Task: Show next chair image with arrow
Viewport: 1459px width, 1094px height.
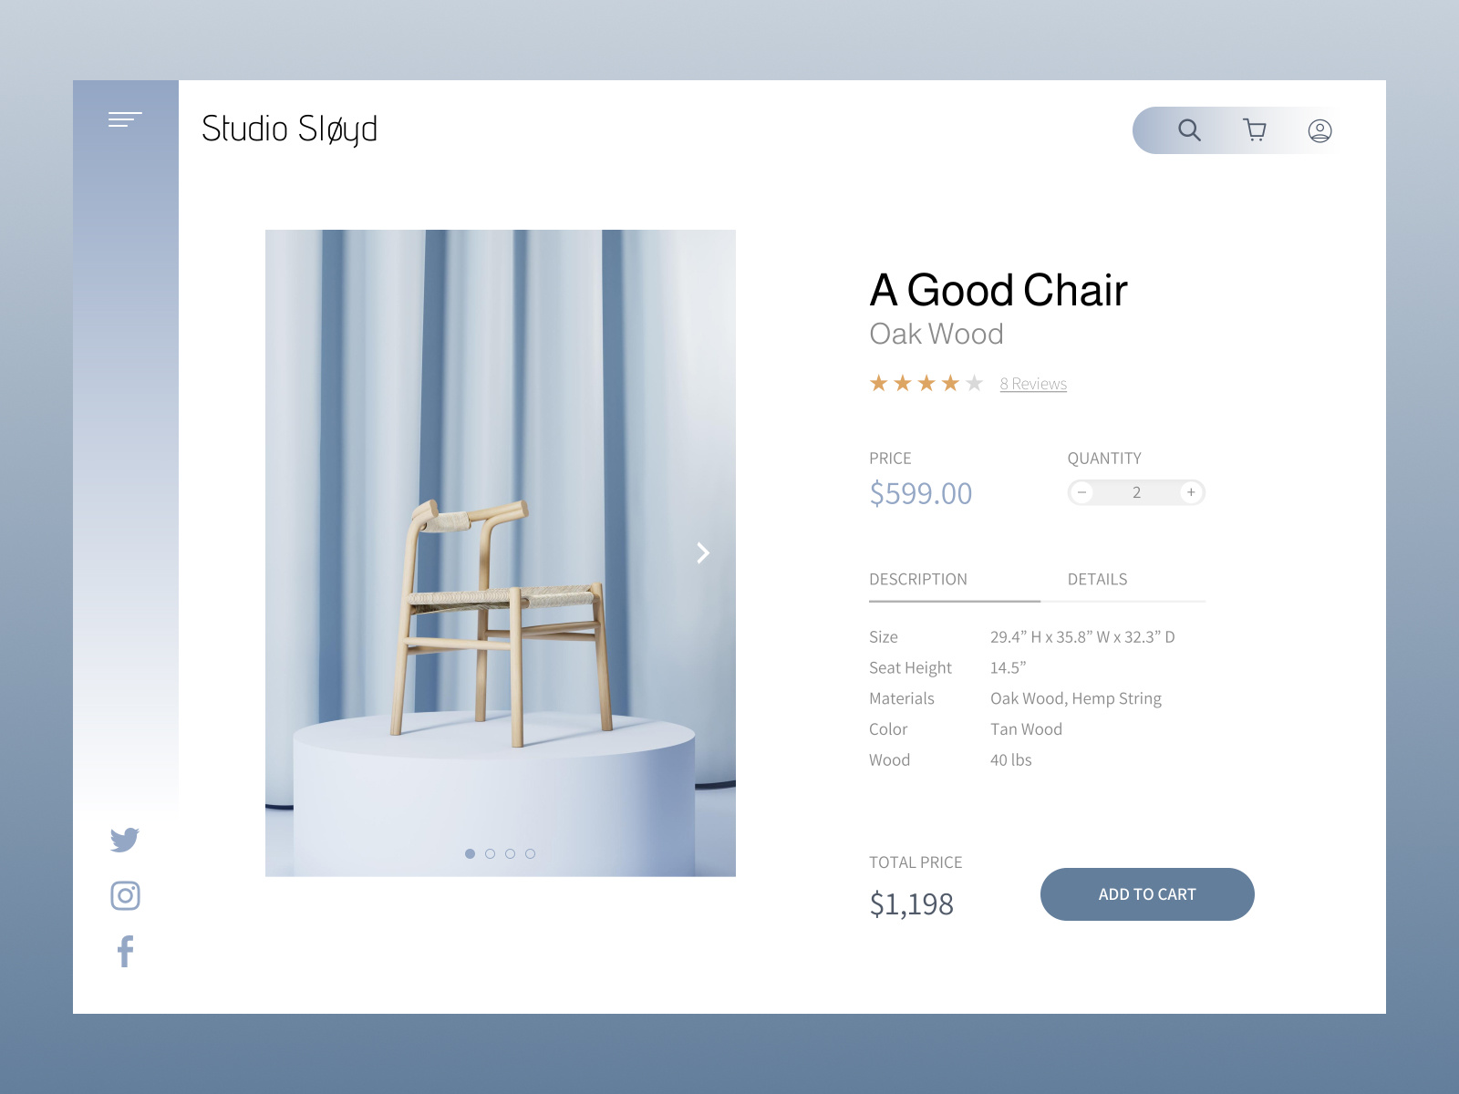Action: pyautogui.click(x=703, y=553)
